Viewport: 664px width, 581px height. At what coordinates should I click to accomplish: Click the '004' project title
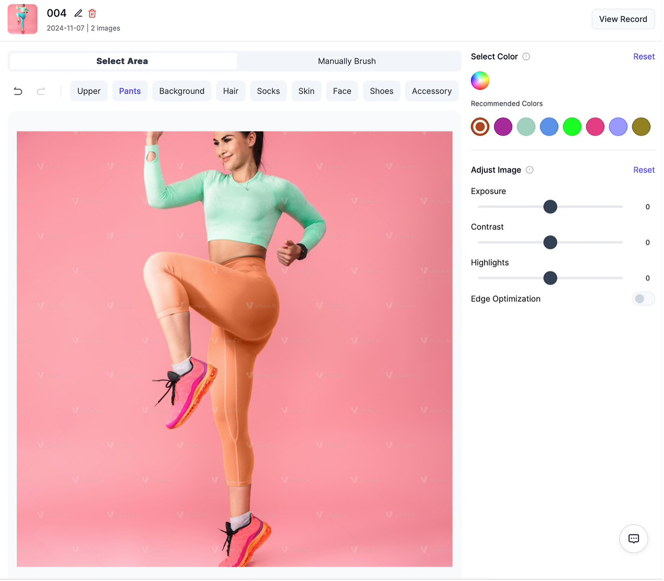(57, 13)
